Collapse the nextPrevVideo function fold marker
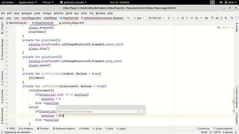This screenshot has width=239, height=134. tap(15, 74)
